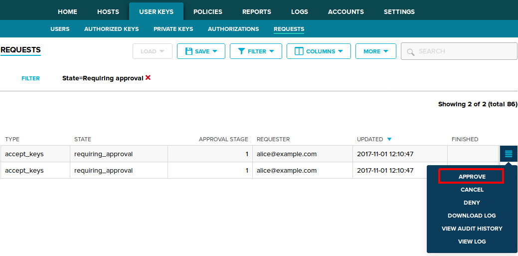Select the Requests sub-tab
The height and width of the screenshot is (256, 518).
(289, 29)
